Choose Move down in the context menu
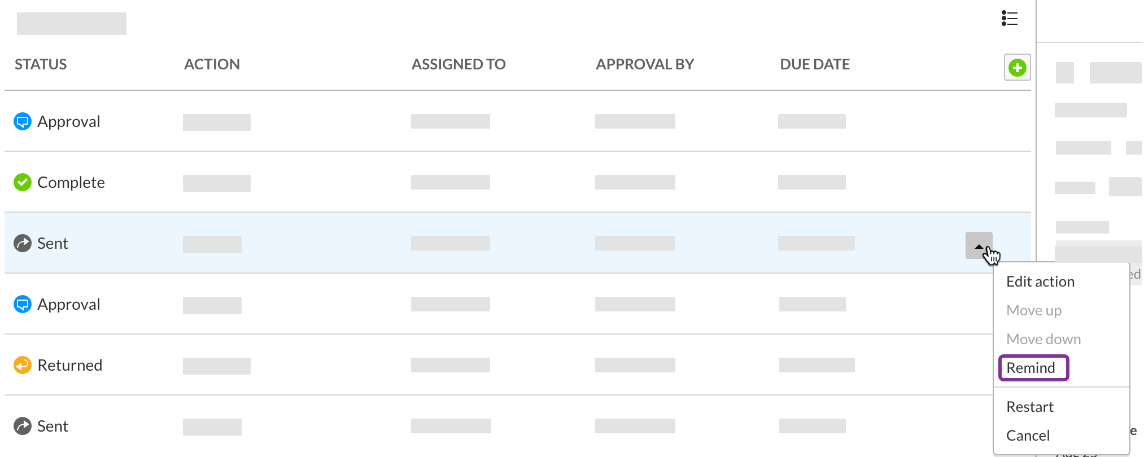 point(1043,339)
